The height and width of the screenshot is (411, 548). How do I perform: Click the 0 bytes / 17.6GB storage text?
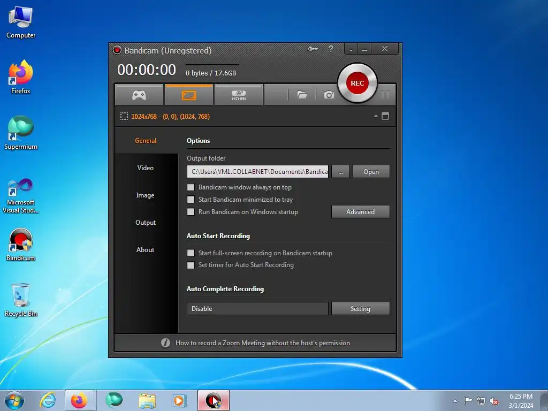(x=211, y=73)
